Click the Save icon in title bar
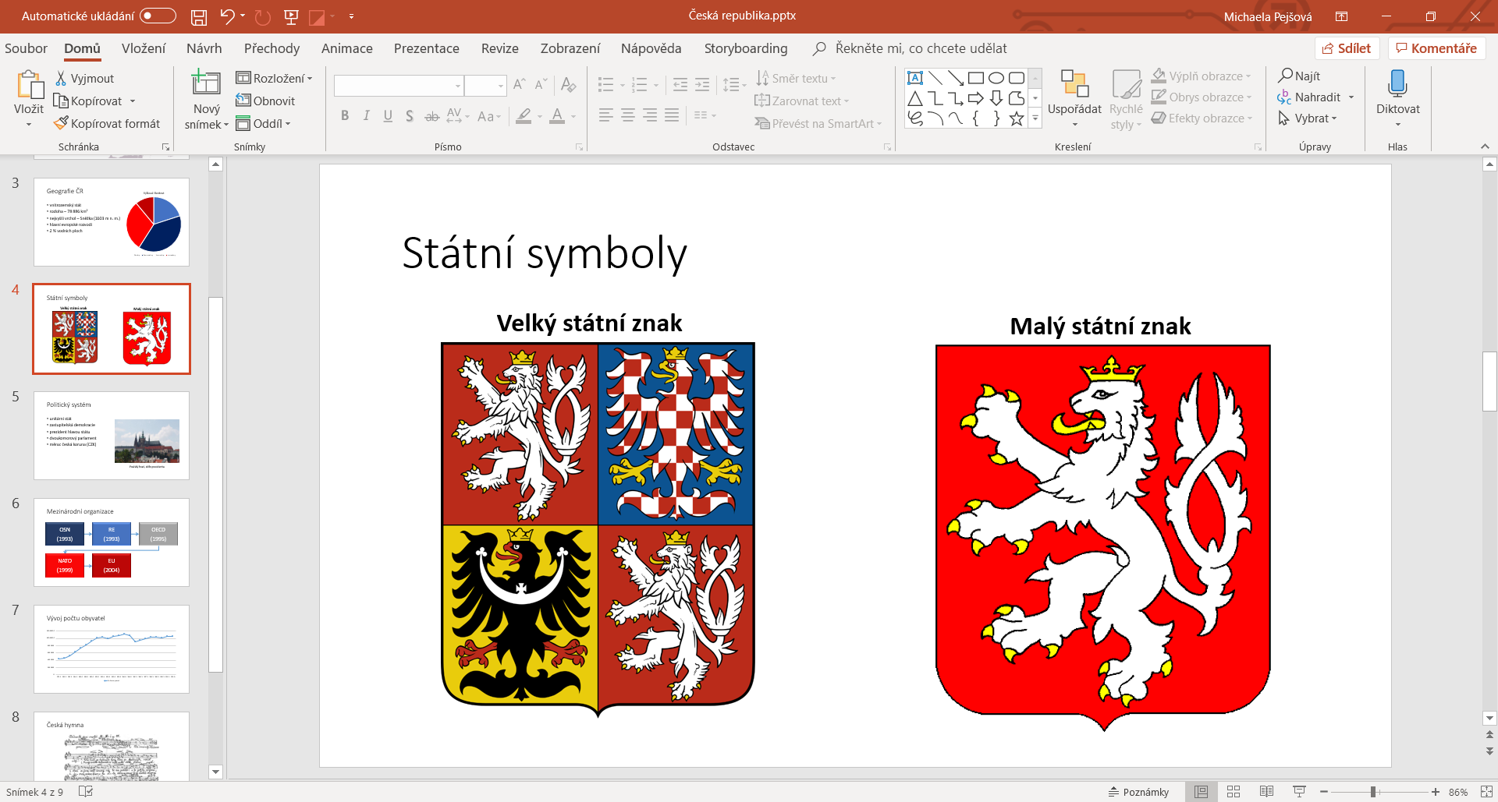The width and height of the screenshot is (1498, 802). pos(199,16)
